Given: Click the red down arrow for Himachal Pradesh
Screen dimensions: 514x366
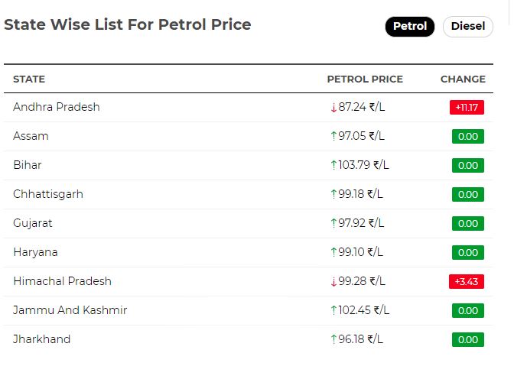Looking at the screenshot, I should pos(333,281).
